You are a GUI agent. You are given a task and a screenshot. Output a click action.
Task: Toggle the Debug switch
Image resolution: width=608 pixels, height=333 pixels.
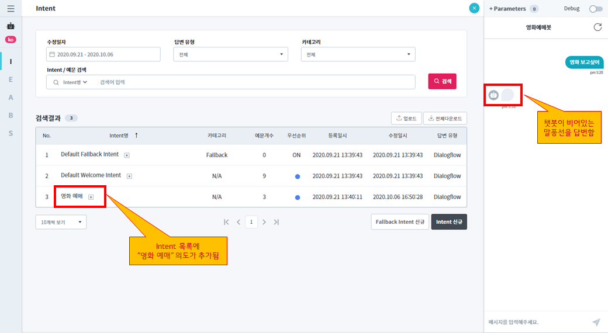click(595, 9)
